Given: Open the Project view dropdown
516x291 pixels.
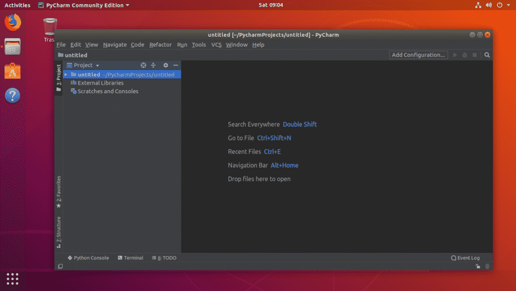Looking at the screenshot, I should click(84, 65).
